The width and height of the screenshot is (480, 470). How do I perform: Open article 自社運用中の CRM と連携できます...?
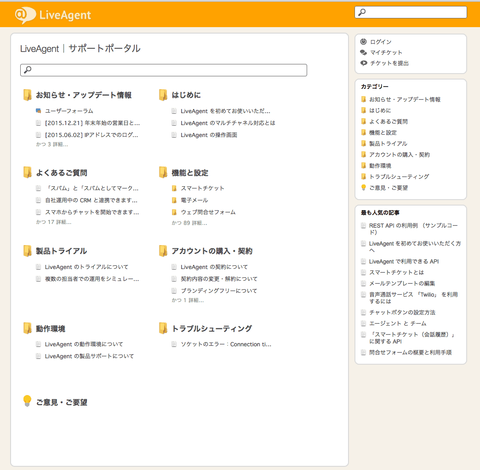coord(91,200)
